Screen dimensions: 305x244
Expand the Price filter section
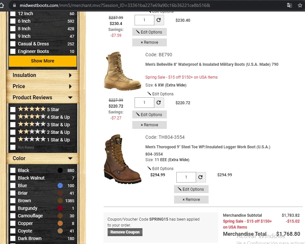coord(42,86)
